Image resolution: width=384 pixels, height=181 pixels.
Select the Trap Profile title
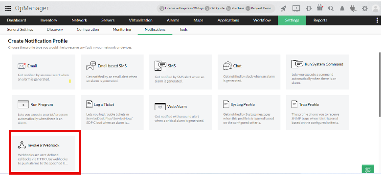pyautogui.click(x=309, y=104)
